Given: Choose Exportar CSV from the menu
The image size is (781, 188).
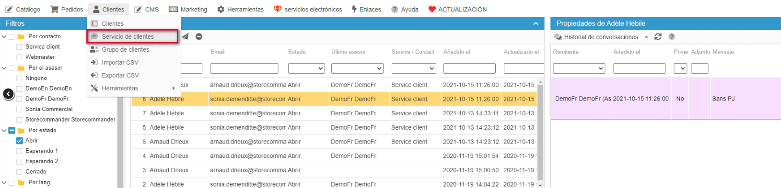Looking at the screenshot, I should click(x=120, y=75).
